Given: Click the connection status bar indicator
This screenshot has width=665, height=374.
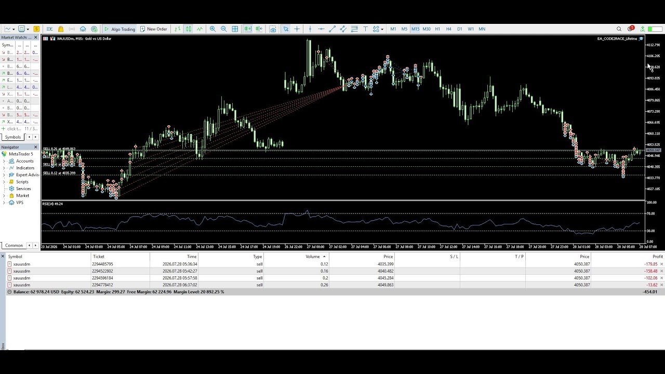Looking at the screenshot, I should (x=655, y=29).
